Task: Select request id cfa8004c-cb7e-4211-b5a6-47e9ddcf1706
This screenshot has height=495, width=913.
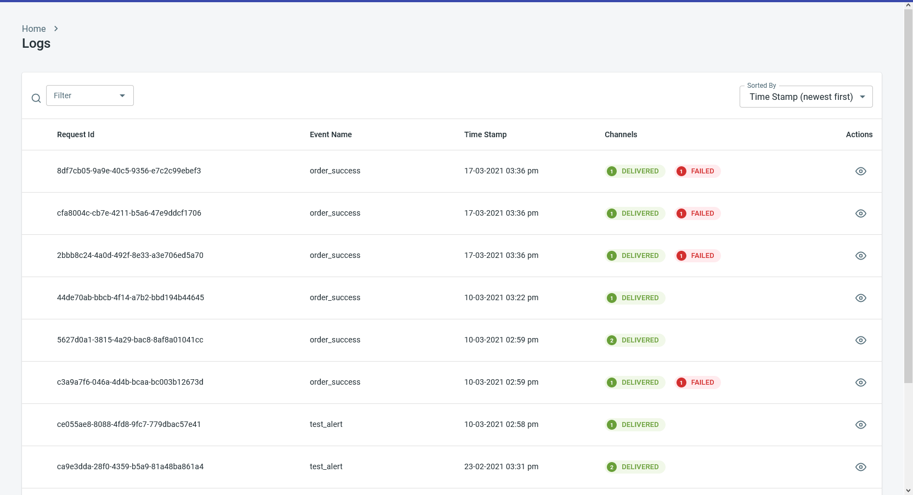Action: (129, 213)
